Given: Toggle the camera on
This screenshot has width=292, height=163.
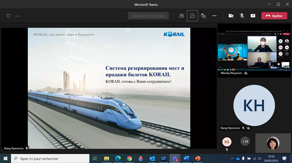Looking at the screenshot, I should [x=231, y=16].
